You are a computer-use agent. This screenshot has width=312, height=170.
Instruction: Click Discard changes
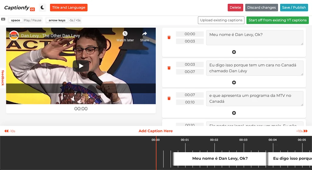click(261, 8)
